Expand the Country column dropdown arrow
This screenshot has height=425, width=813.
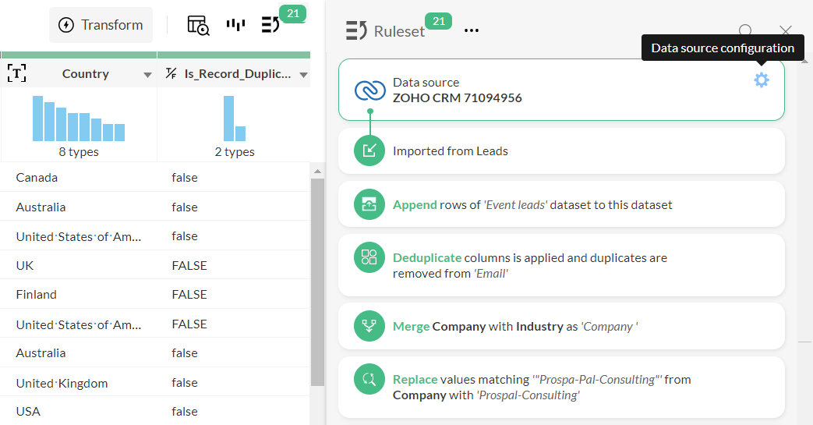(147, 75)
